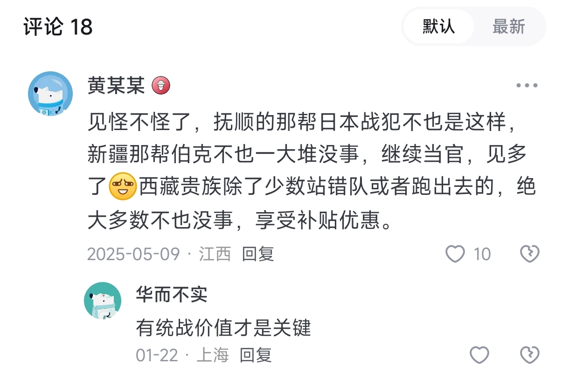569x379 pixels.
Task: Select reply text 有统战价值才是关键
Action: tap(223, 328)
